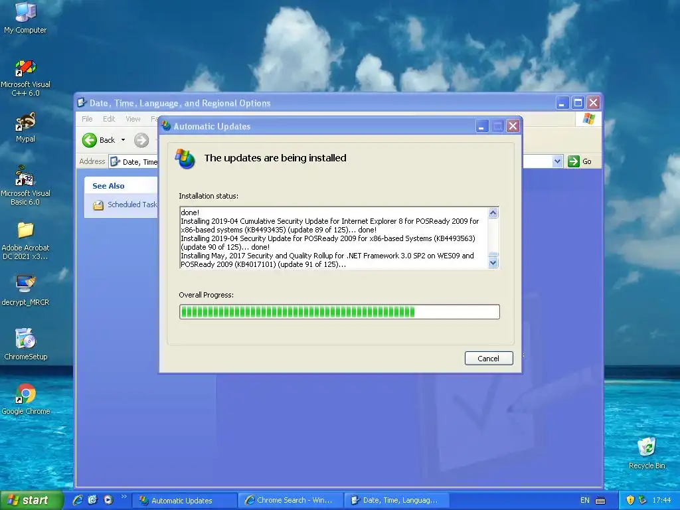Viewport: 680px width, 510px height.
Task: Click the EN language indicator
Action: coord(584,500)
